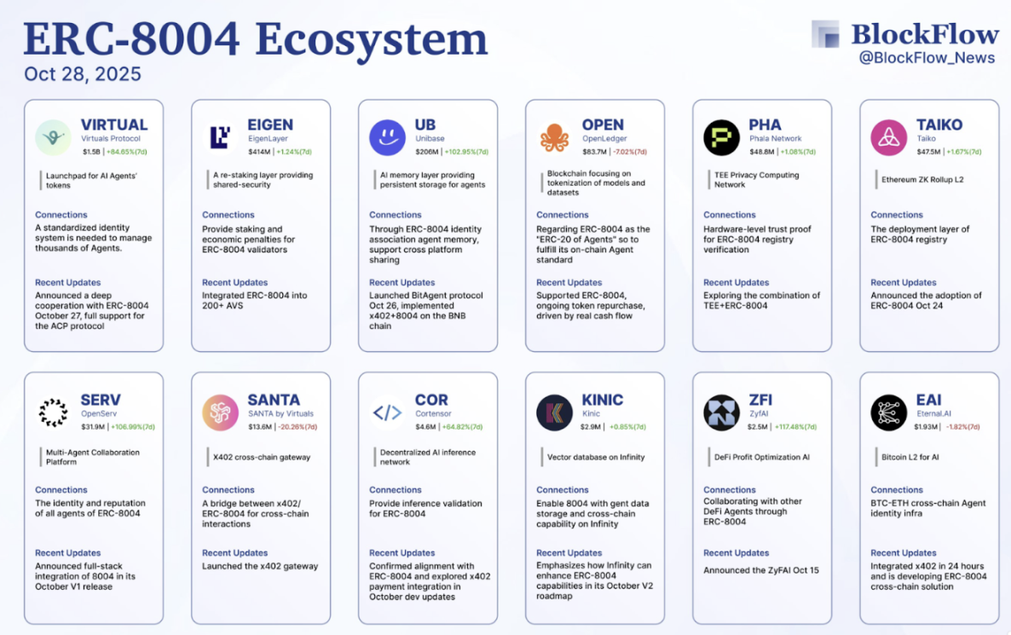Click Recent Updates heading in TAIKO card
The height and width of the screenshot is (635, 1011).
(x=903, y=282)
